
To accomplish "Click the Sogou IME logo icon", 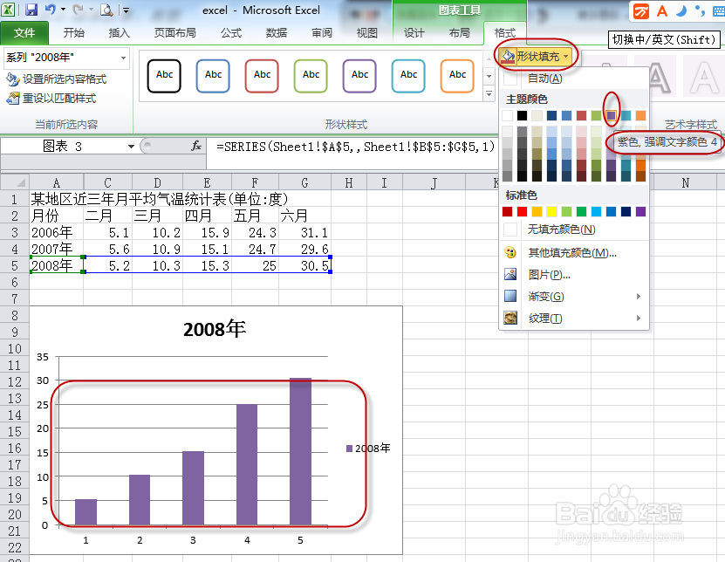I will coord(641,10).
